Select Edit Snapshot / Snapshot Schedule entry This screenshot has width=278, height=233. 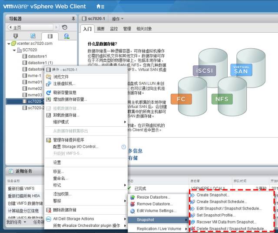pyautogui.click(x=232, y=209)
